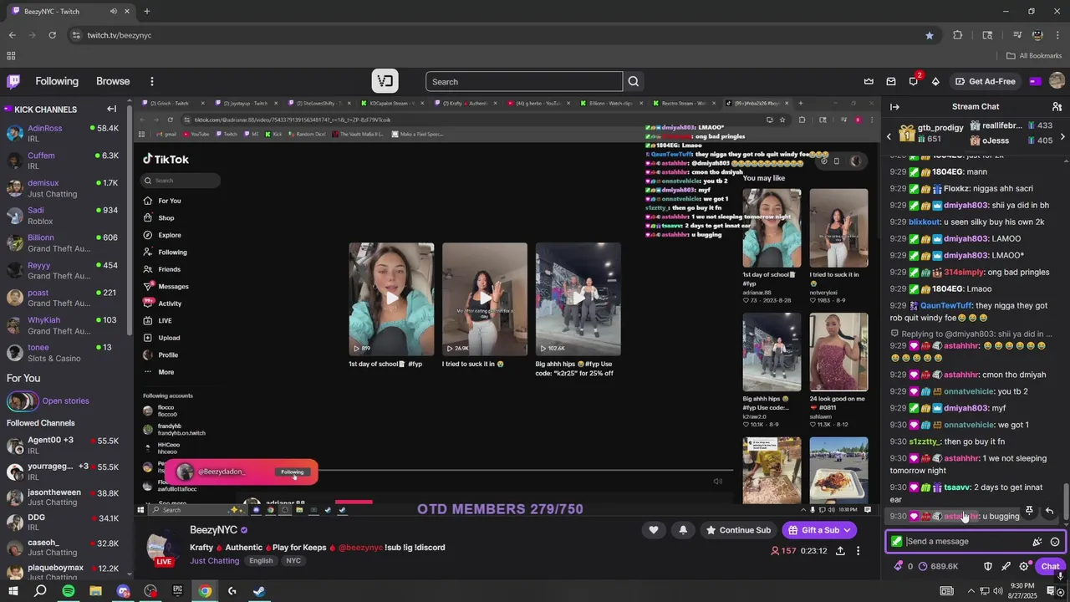Open the Browse tab in Twitch header
Screen dimensions: 1070x602
(x=113, y=81)
